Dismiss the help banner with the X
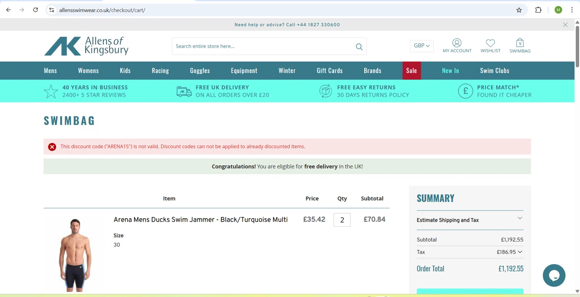 (x=565, y=25)
